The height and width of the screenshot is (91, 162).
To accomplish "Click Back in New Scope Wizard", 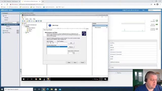I will (x=69, y=62).
